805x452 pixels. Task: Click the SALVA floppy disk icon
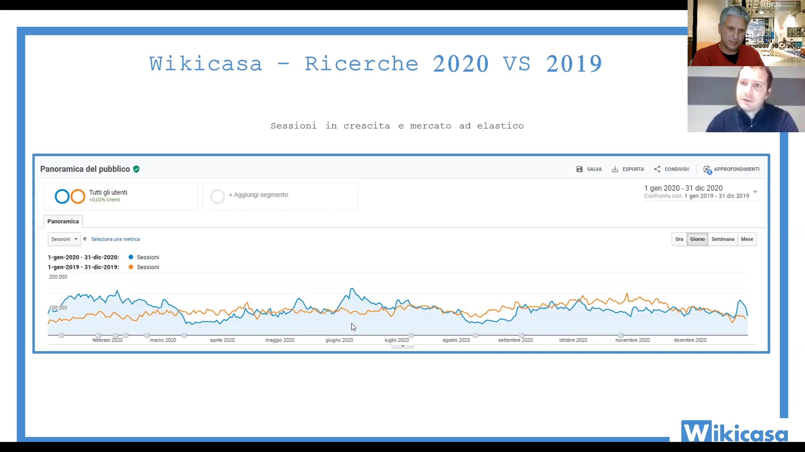tap(579, 169)
